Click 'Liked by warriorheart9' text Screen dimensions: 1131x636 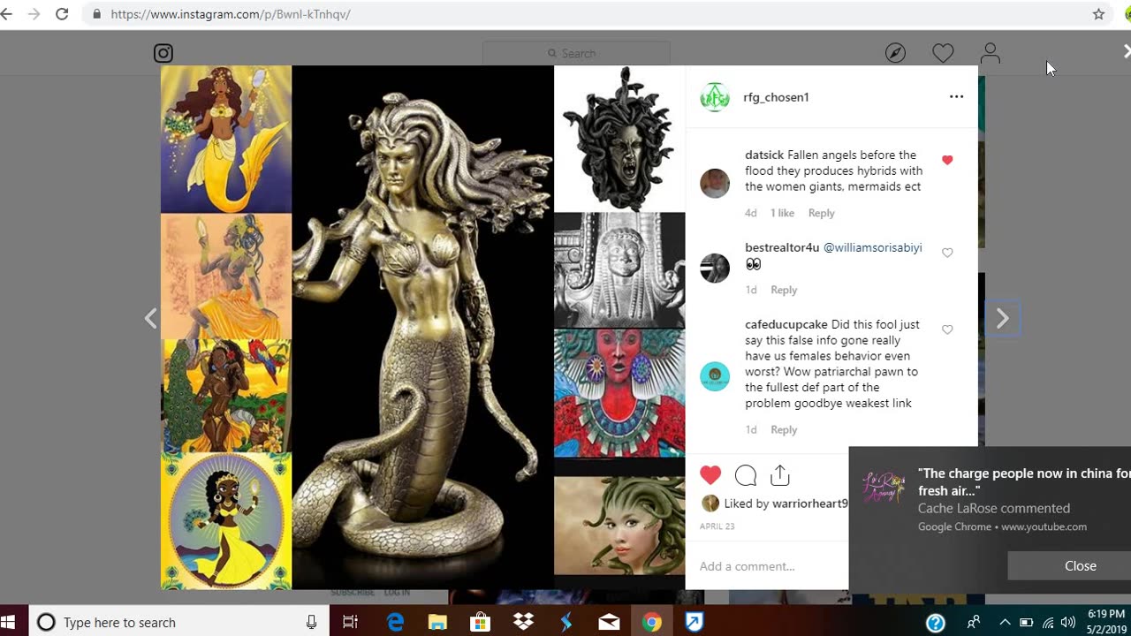click(x=786, y=503)
